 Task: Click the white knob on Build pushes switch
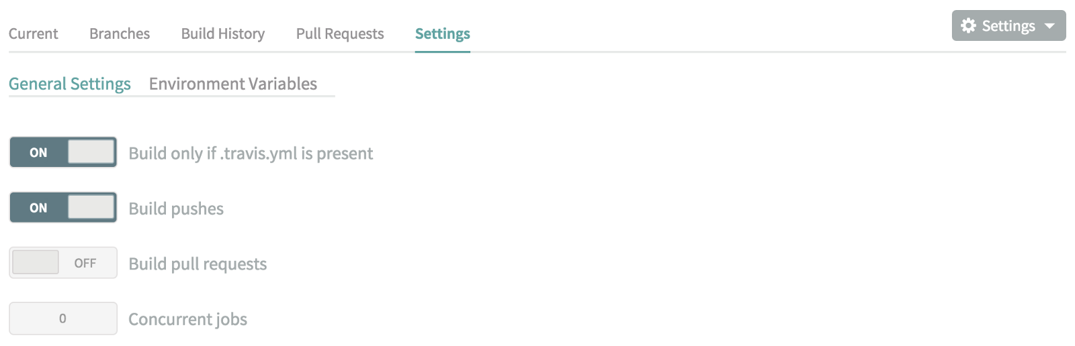[x=91, y=207]
